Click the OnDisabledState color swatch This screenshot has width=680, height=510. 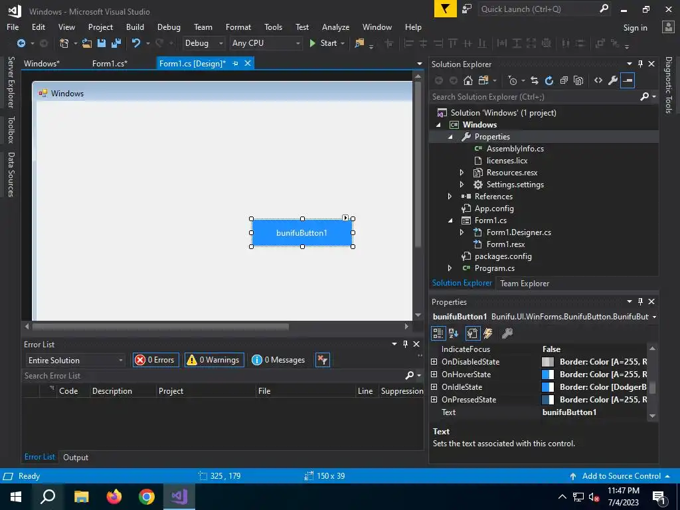pos(548,361)
